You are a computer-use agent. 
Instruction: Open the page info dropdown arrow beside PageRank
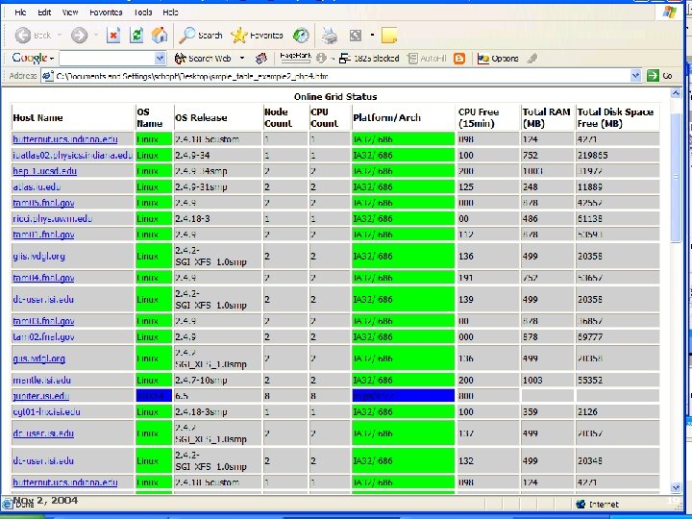tap(333, 59)
